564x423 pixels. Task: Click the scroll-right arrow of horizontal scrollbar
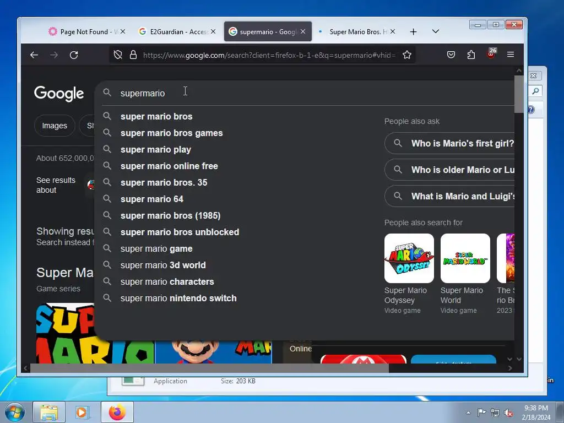510,368
